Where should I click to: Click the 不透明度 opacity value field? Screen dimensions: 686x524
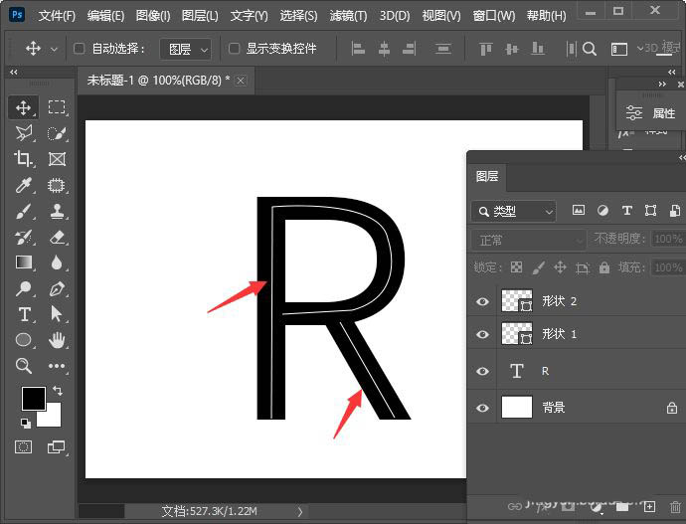[668, 239]
